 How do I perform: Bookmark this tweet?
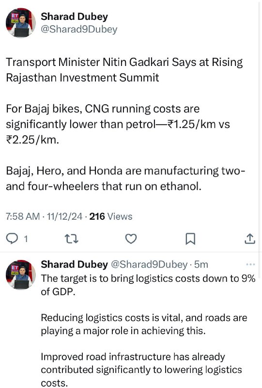pos(190,239)
